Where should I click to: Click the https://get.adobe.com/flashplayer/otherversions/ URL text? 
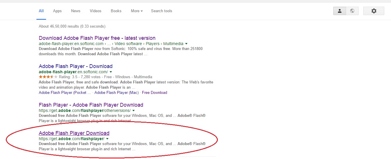(85, 111)
